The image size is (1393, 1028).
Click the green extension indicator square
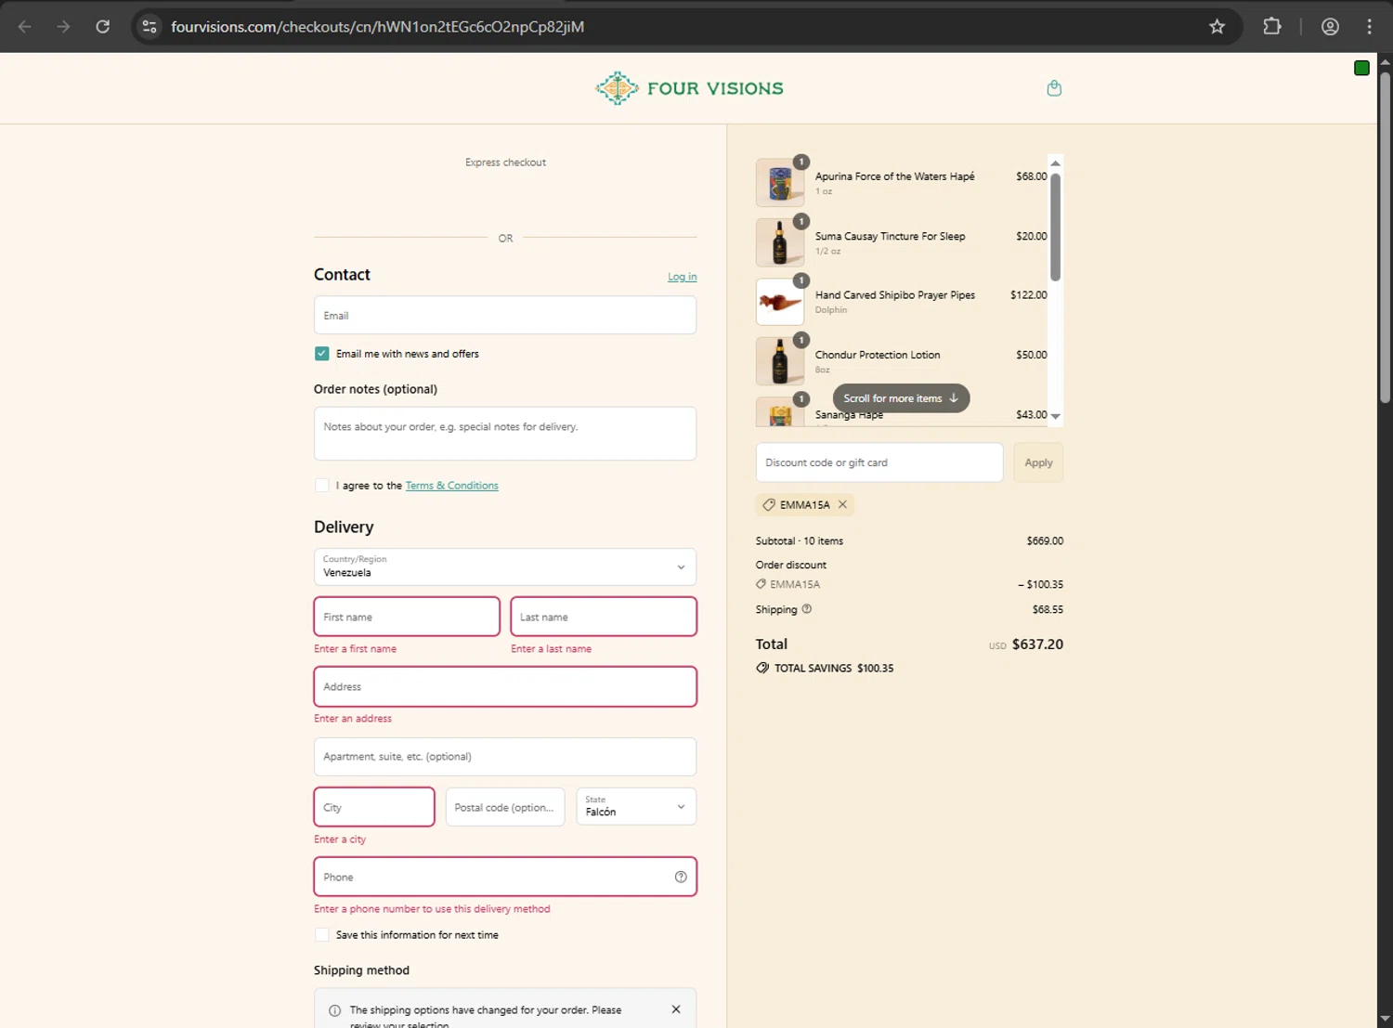click(1361, 68)
